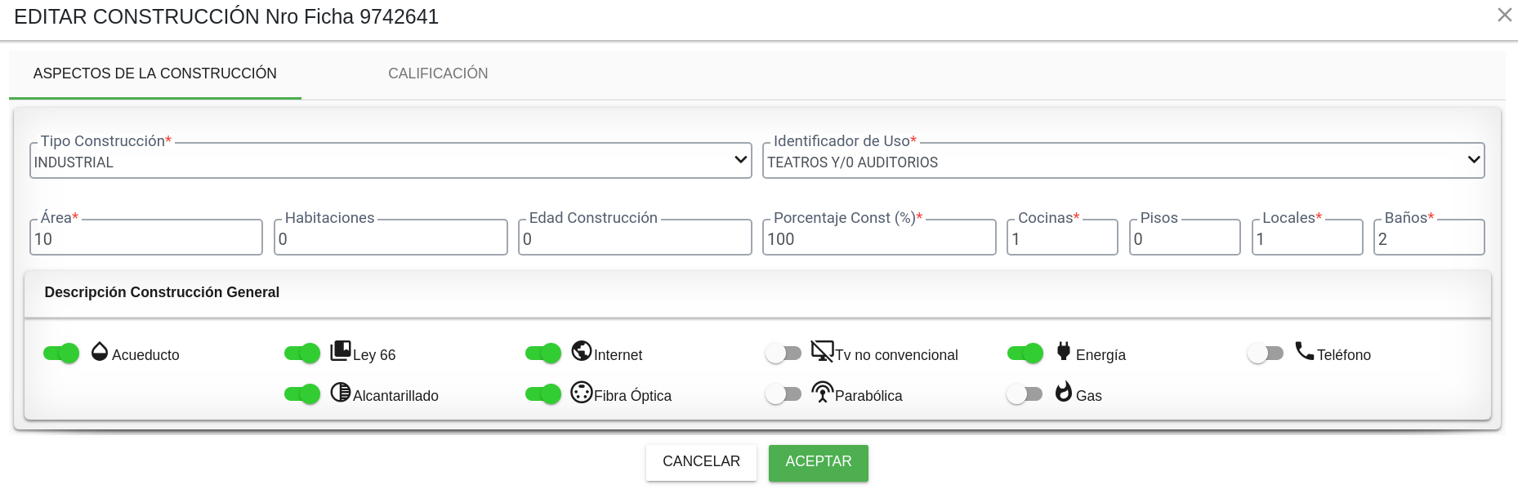Switch to the Calificación tab
The height and width of the screenshot is (498, 1518).
click(438, 73)
